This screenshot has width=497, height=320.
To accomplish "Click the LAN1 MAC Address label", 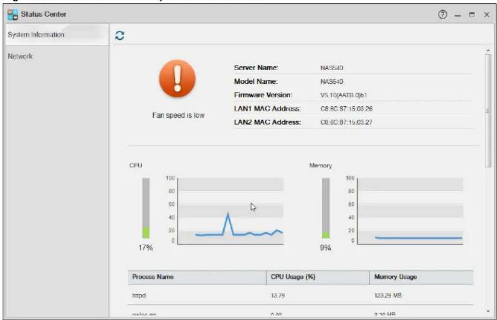I will click(267, 109).
